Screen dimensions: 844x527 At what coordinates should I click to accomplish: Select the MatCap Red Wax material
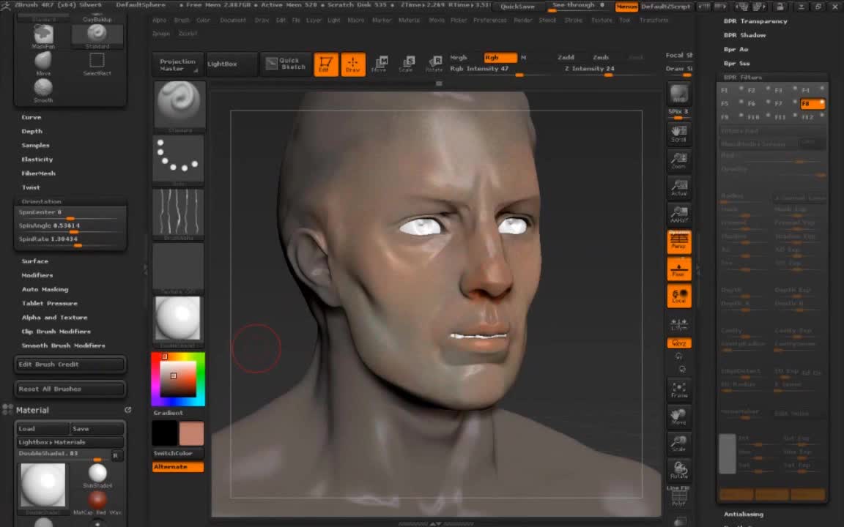(97, 501)
